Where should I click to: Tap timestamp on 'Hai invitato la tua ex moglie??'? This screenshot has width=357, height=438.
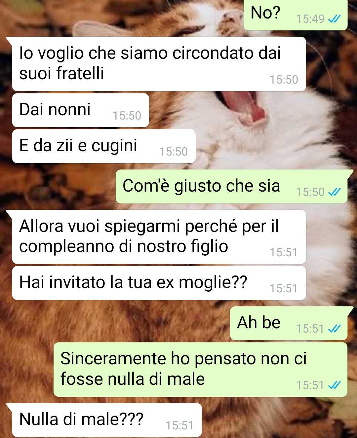[x=284, y=288]
